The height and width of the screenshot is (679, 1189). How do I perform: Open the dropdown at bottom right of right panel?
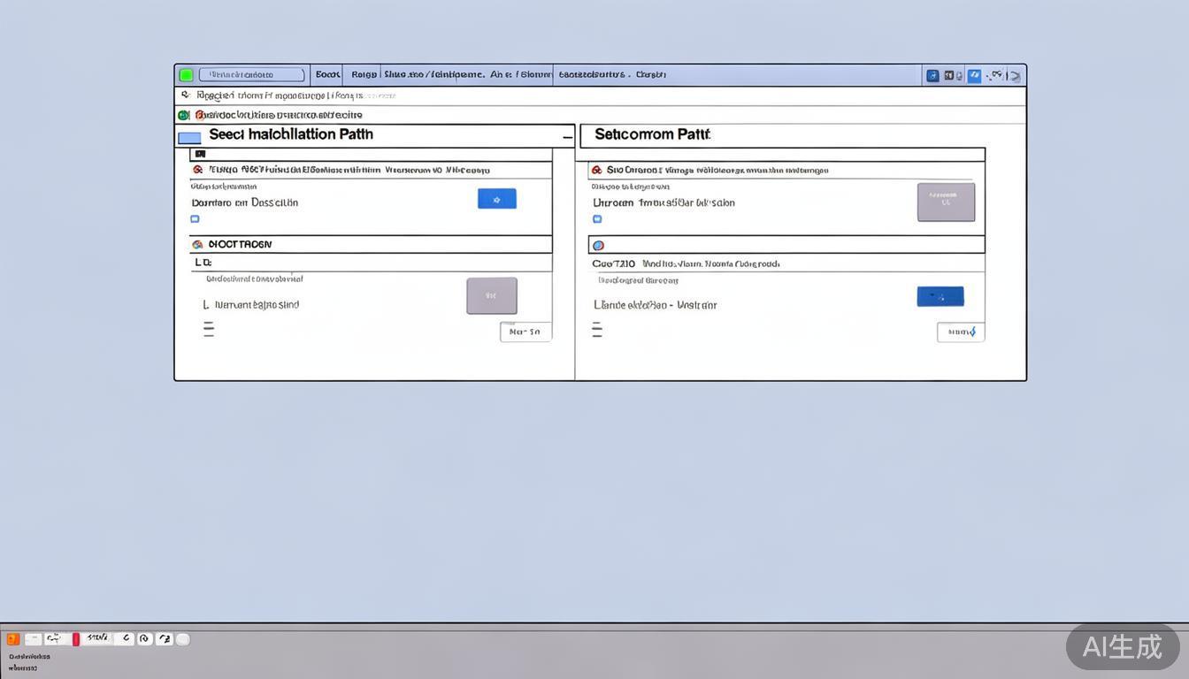(x=961, y=332)
